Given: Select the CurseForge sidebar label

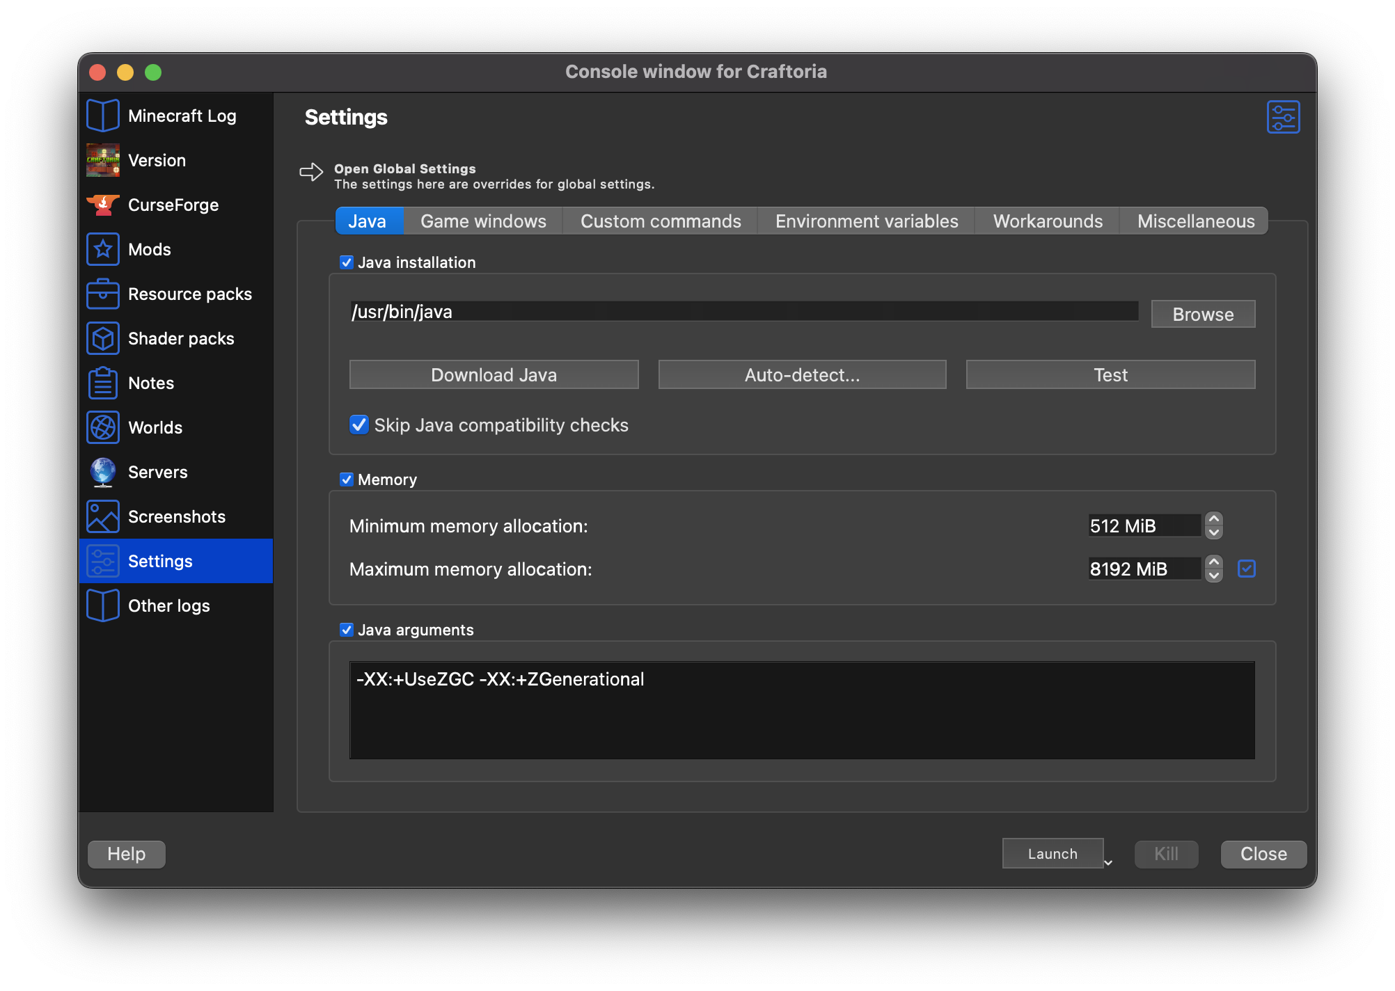Looking at the screenshot, I should click(x=173, y=205).
